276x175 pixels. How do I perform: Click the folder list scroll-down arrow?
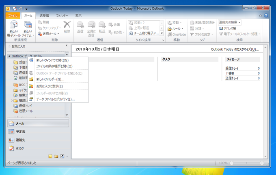click(x=67, y=115)
